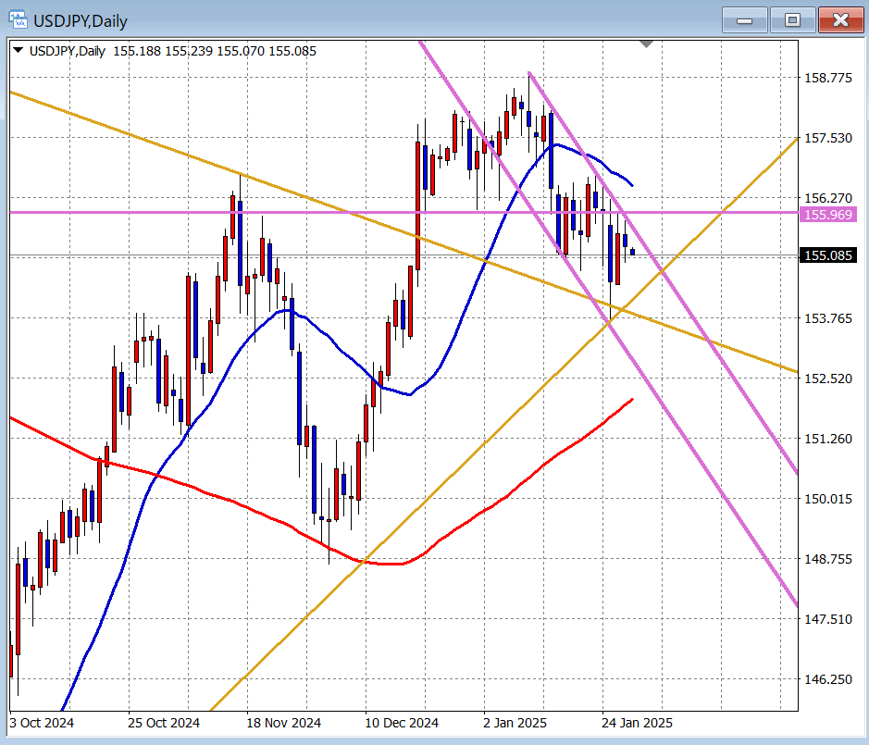This screenshot has width=869, height=745.
Task: Close the USDJPY,Daily chart window
Action: pyautogui.click(x=840, y=19)
